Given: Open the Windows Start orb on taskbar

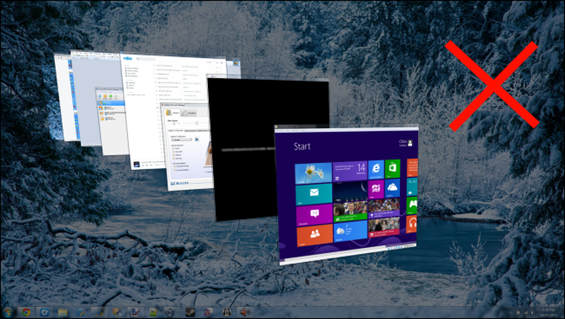Looking at the screenshot, I should click(8, 312).
